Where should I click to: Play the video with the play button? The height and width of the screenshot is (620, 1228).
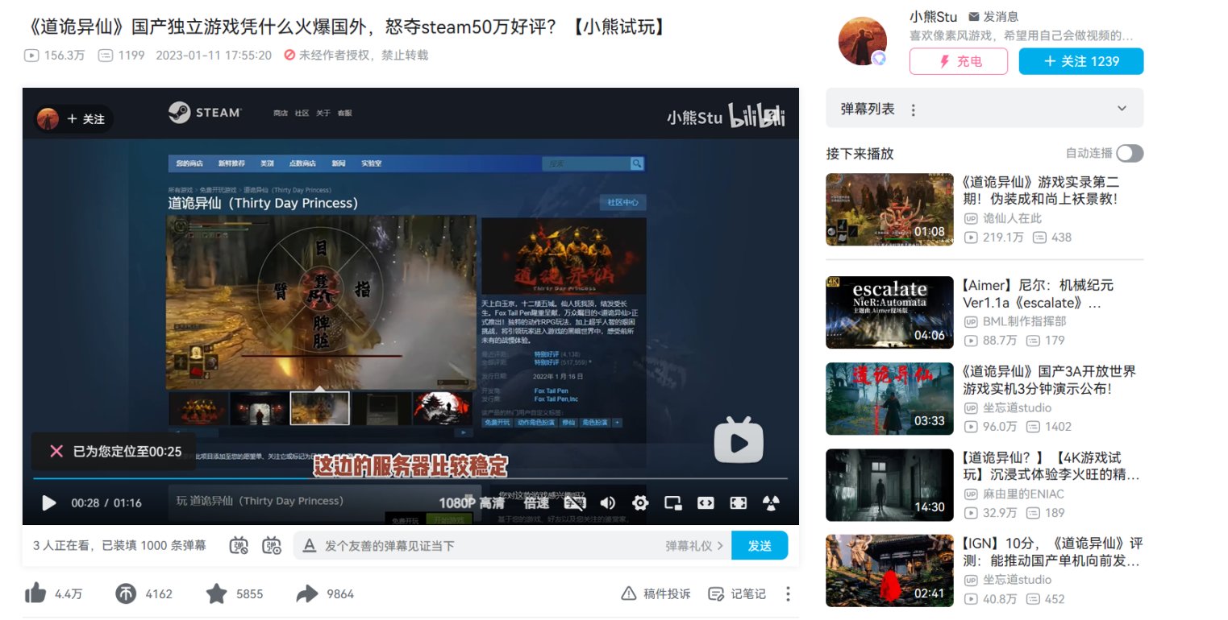click(x=49, y=503)
